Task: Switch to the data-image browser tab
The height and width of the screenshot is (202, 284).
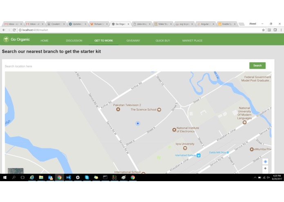Action: 141,24
